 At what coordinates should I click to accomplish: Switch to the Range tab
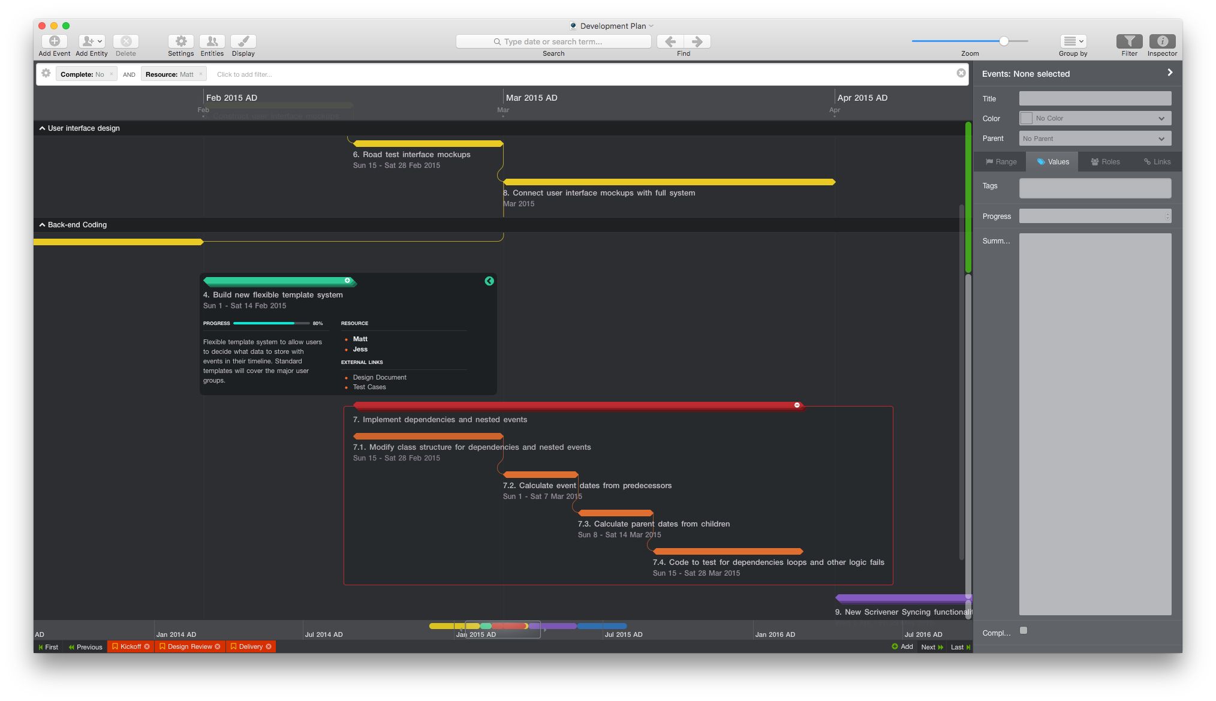1000,161
